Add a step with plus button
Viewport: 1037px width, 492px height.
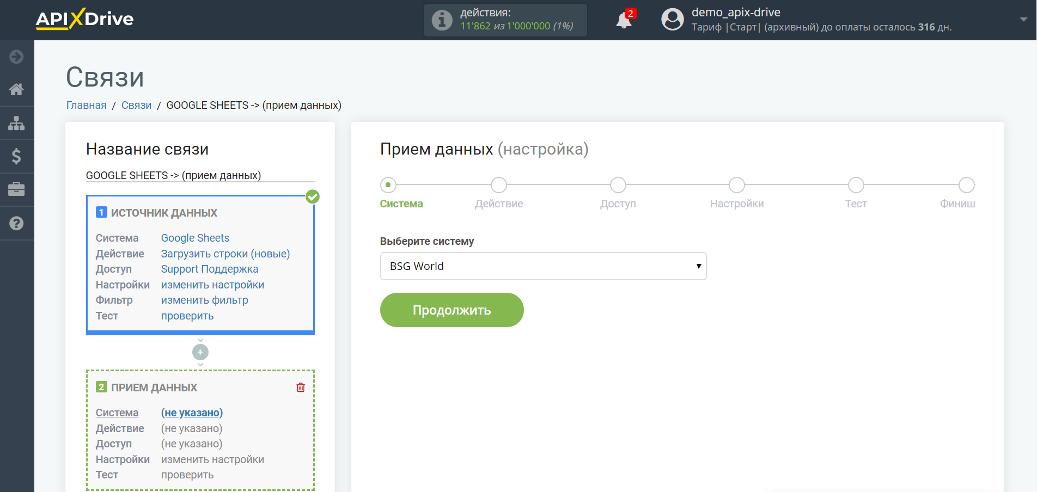(200, 352)
